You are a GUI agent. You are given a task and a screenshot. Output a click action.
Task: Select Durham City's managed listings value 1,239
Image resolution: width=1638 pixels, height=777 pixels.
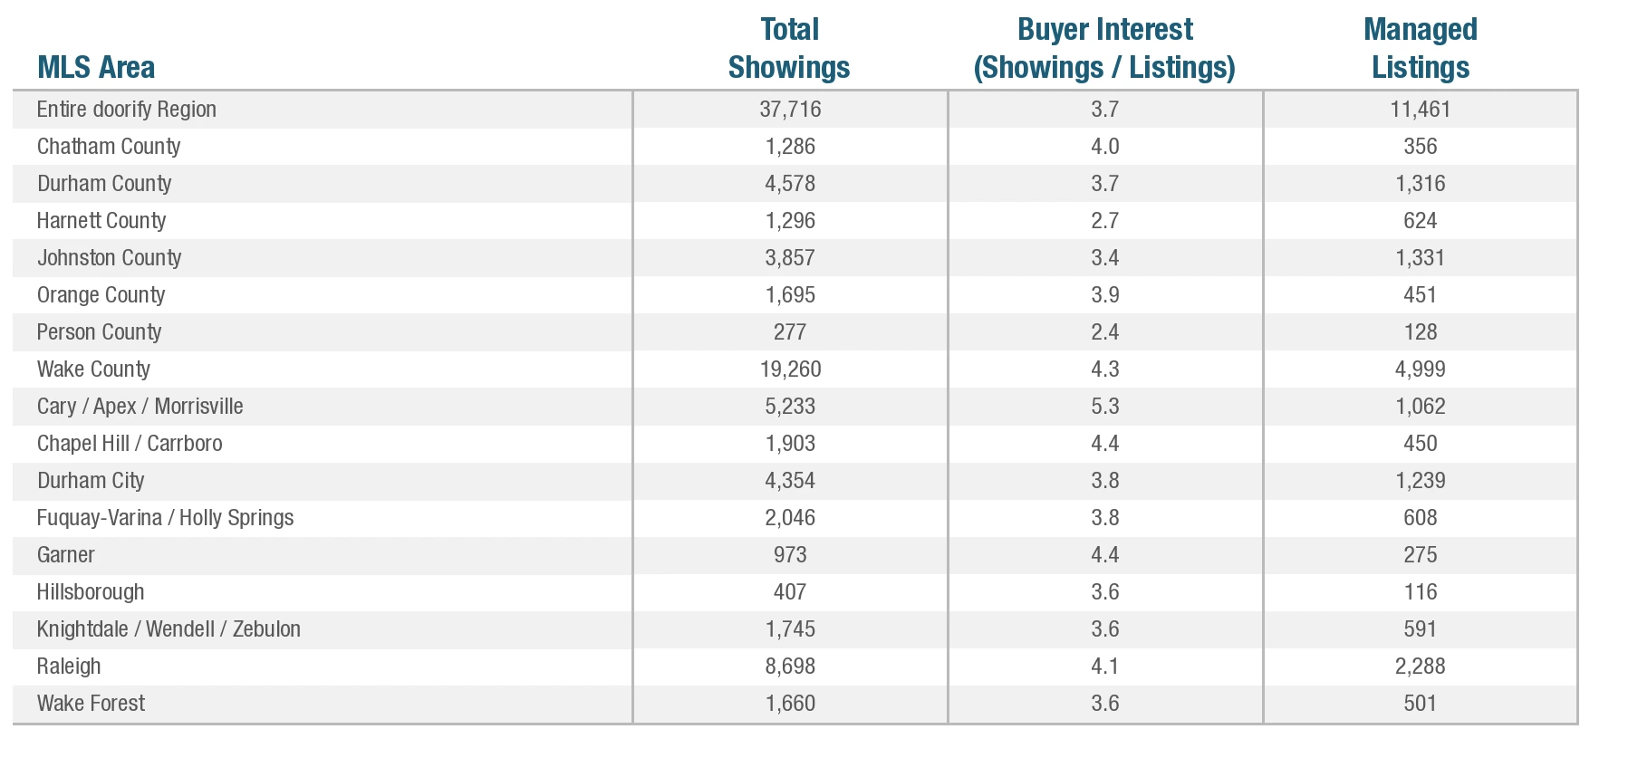[x=1420, y=481]
